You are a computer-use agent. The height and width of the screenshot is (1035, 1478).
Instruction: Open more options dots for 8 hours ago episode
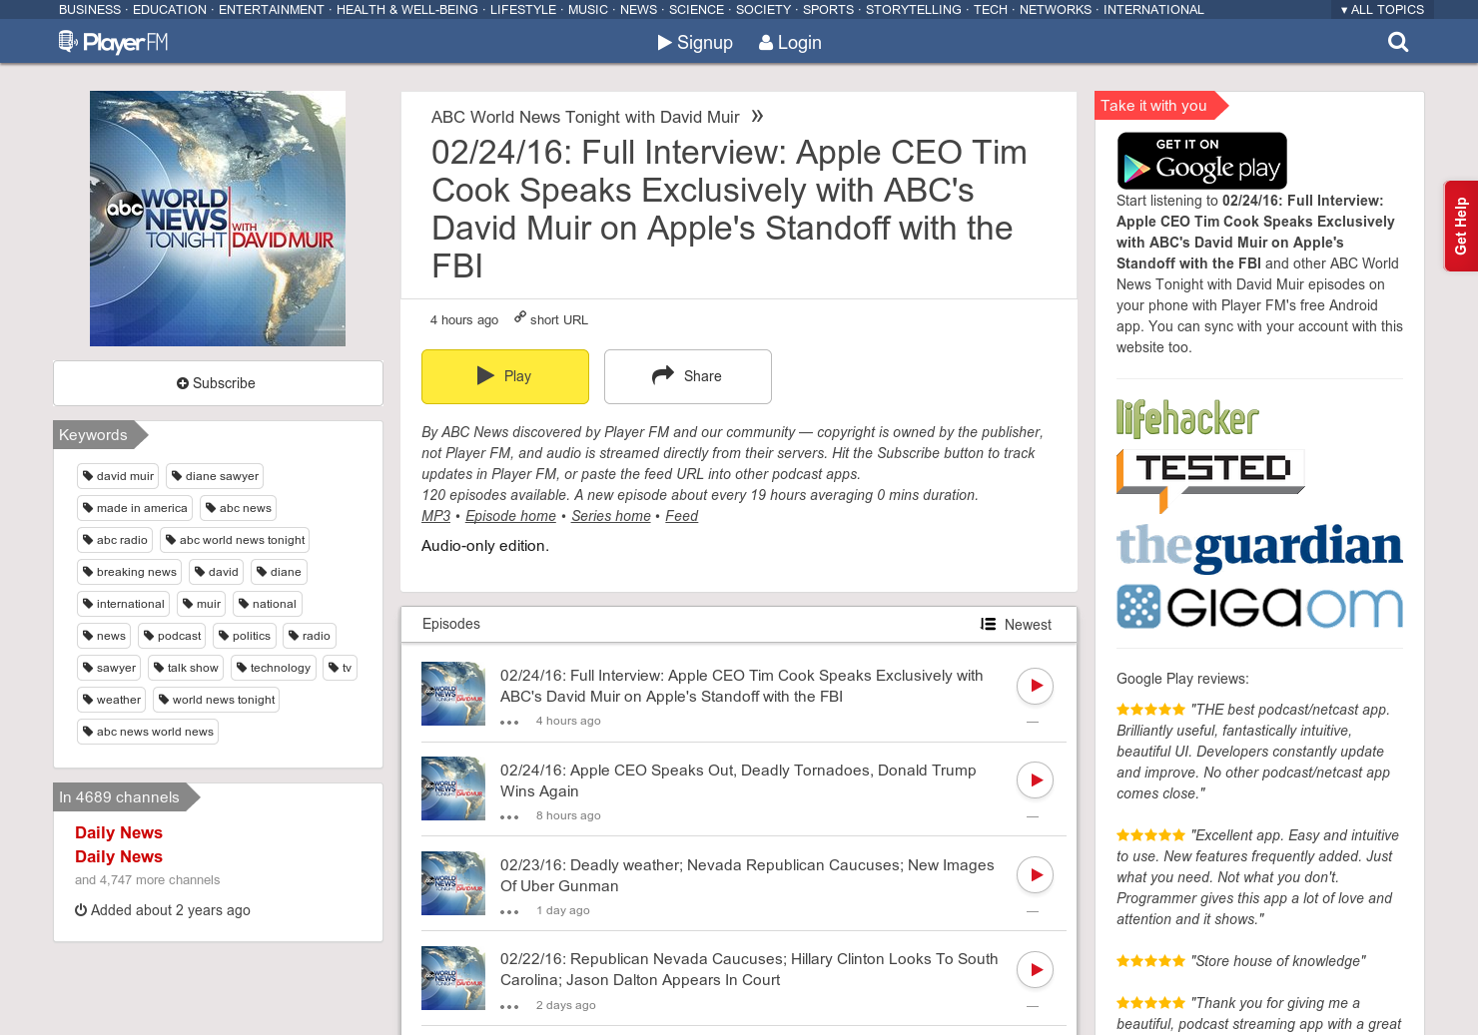pyautogui.click(x=509, y=817)
